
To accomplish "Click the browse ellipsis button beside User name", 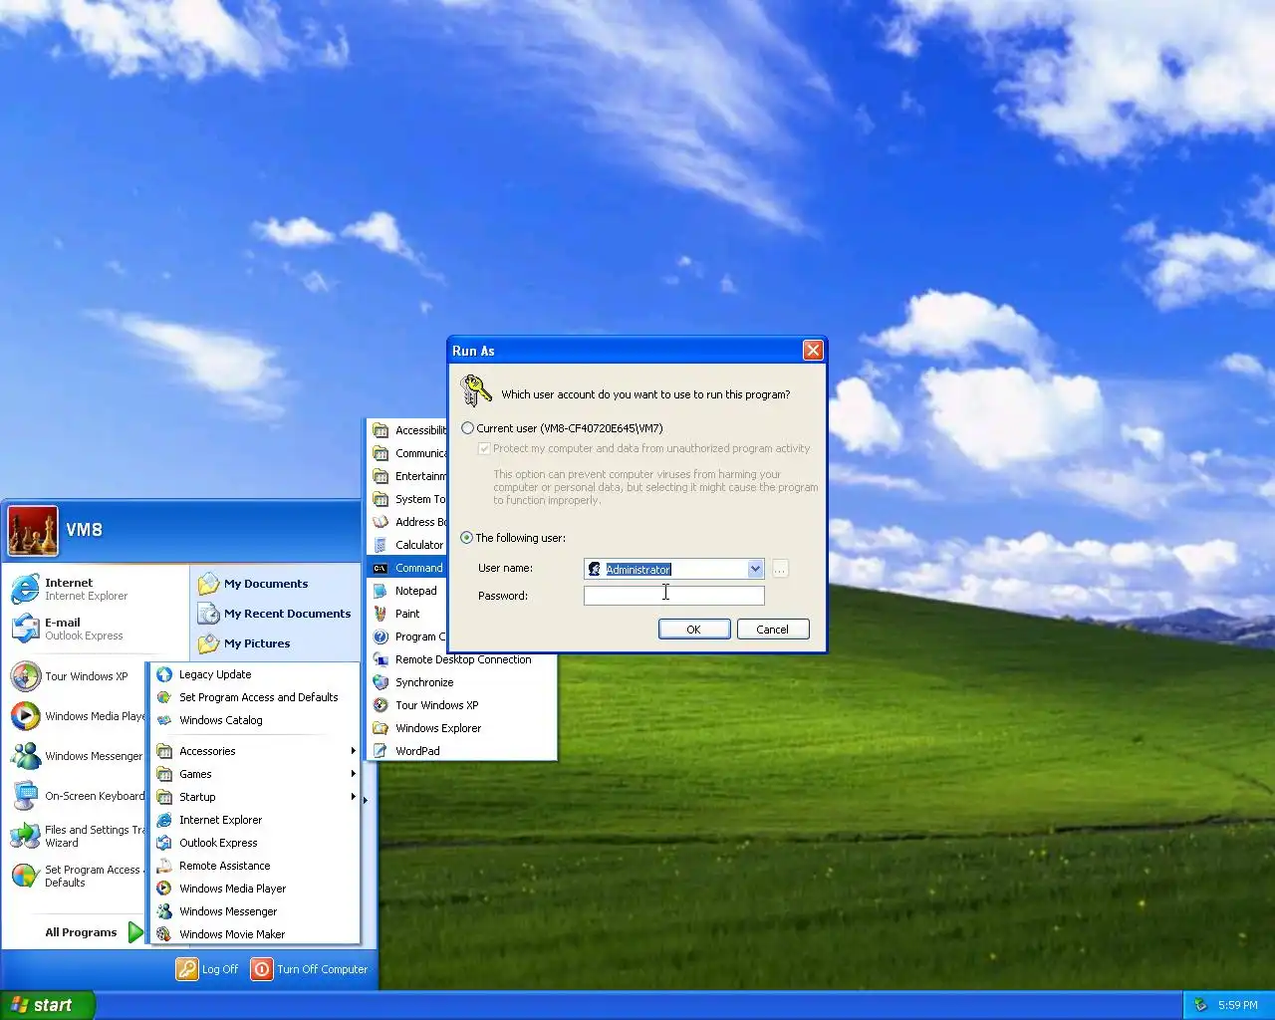I will [780, 569].
